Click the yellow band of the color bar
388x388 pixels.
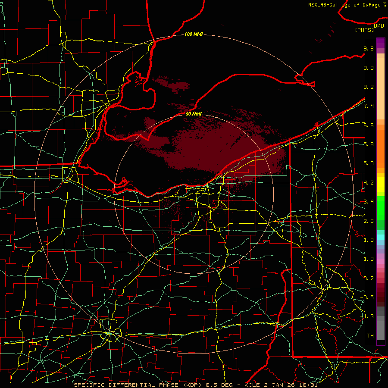point(381,185)
